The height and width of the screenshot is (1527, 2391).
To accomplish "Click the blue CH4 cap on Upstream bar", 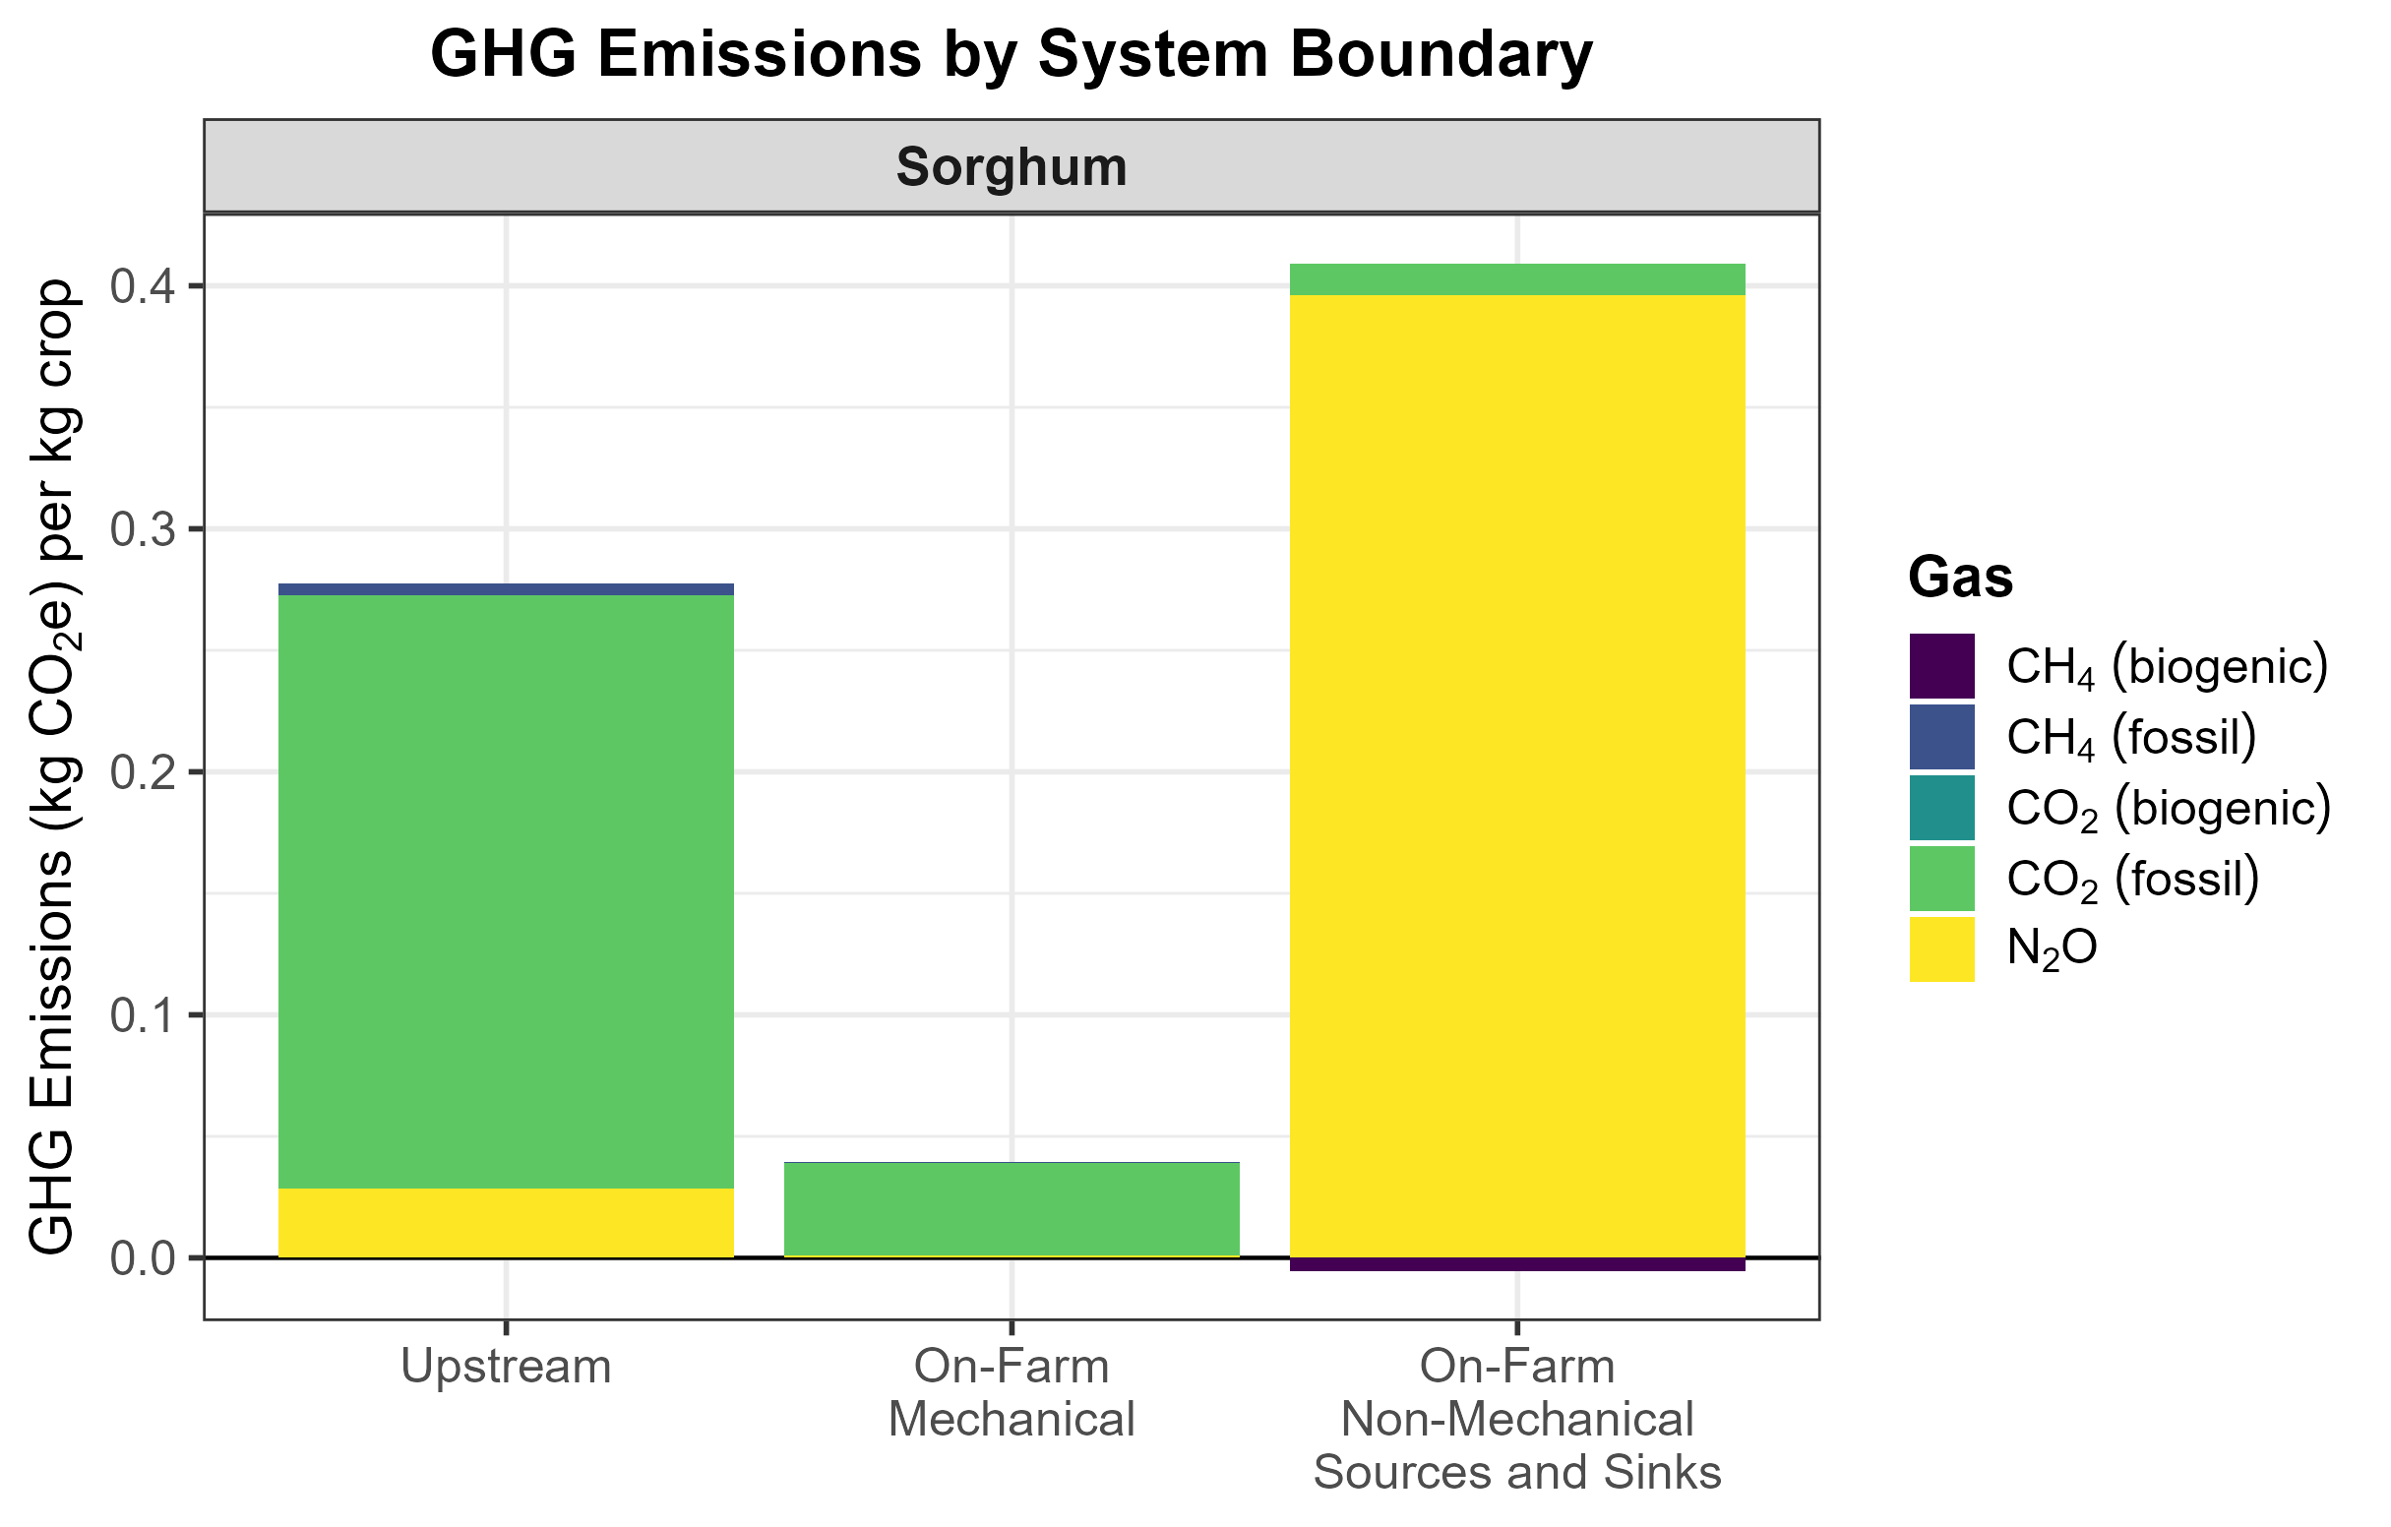I will [x=506, y=588].
